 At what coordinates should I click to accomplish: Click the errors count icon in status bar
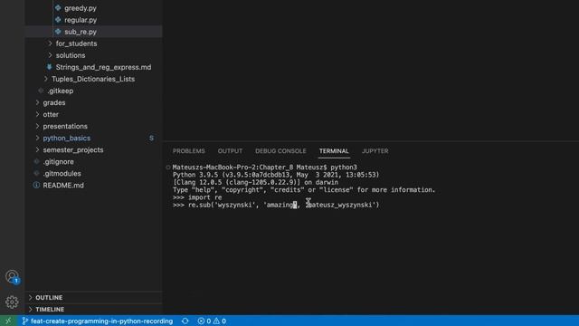coord(201,321)
